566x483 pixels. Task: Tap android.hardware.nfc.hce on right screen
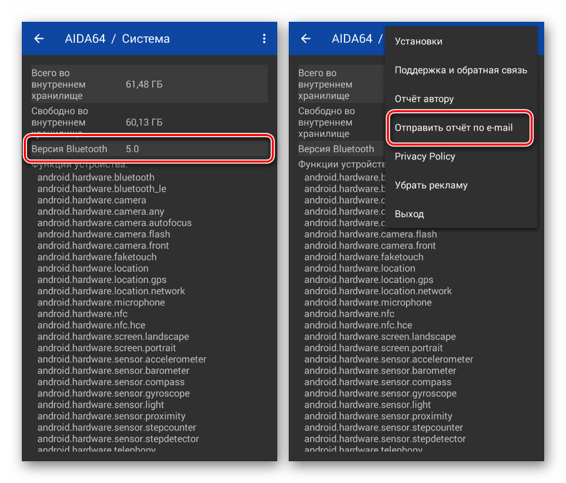point(358,325)
